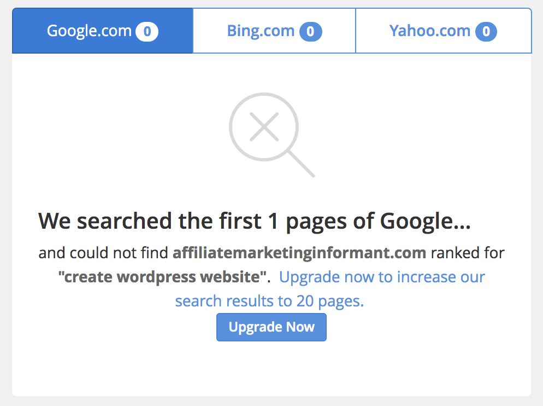Follow the 'Upgrade now to increase our' link
This screenshot has height=406, width=543.
tap(382, 277)
